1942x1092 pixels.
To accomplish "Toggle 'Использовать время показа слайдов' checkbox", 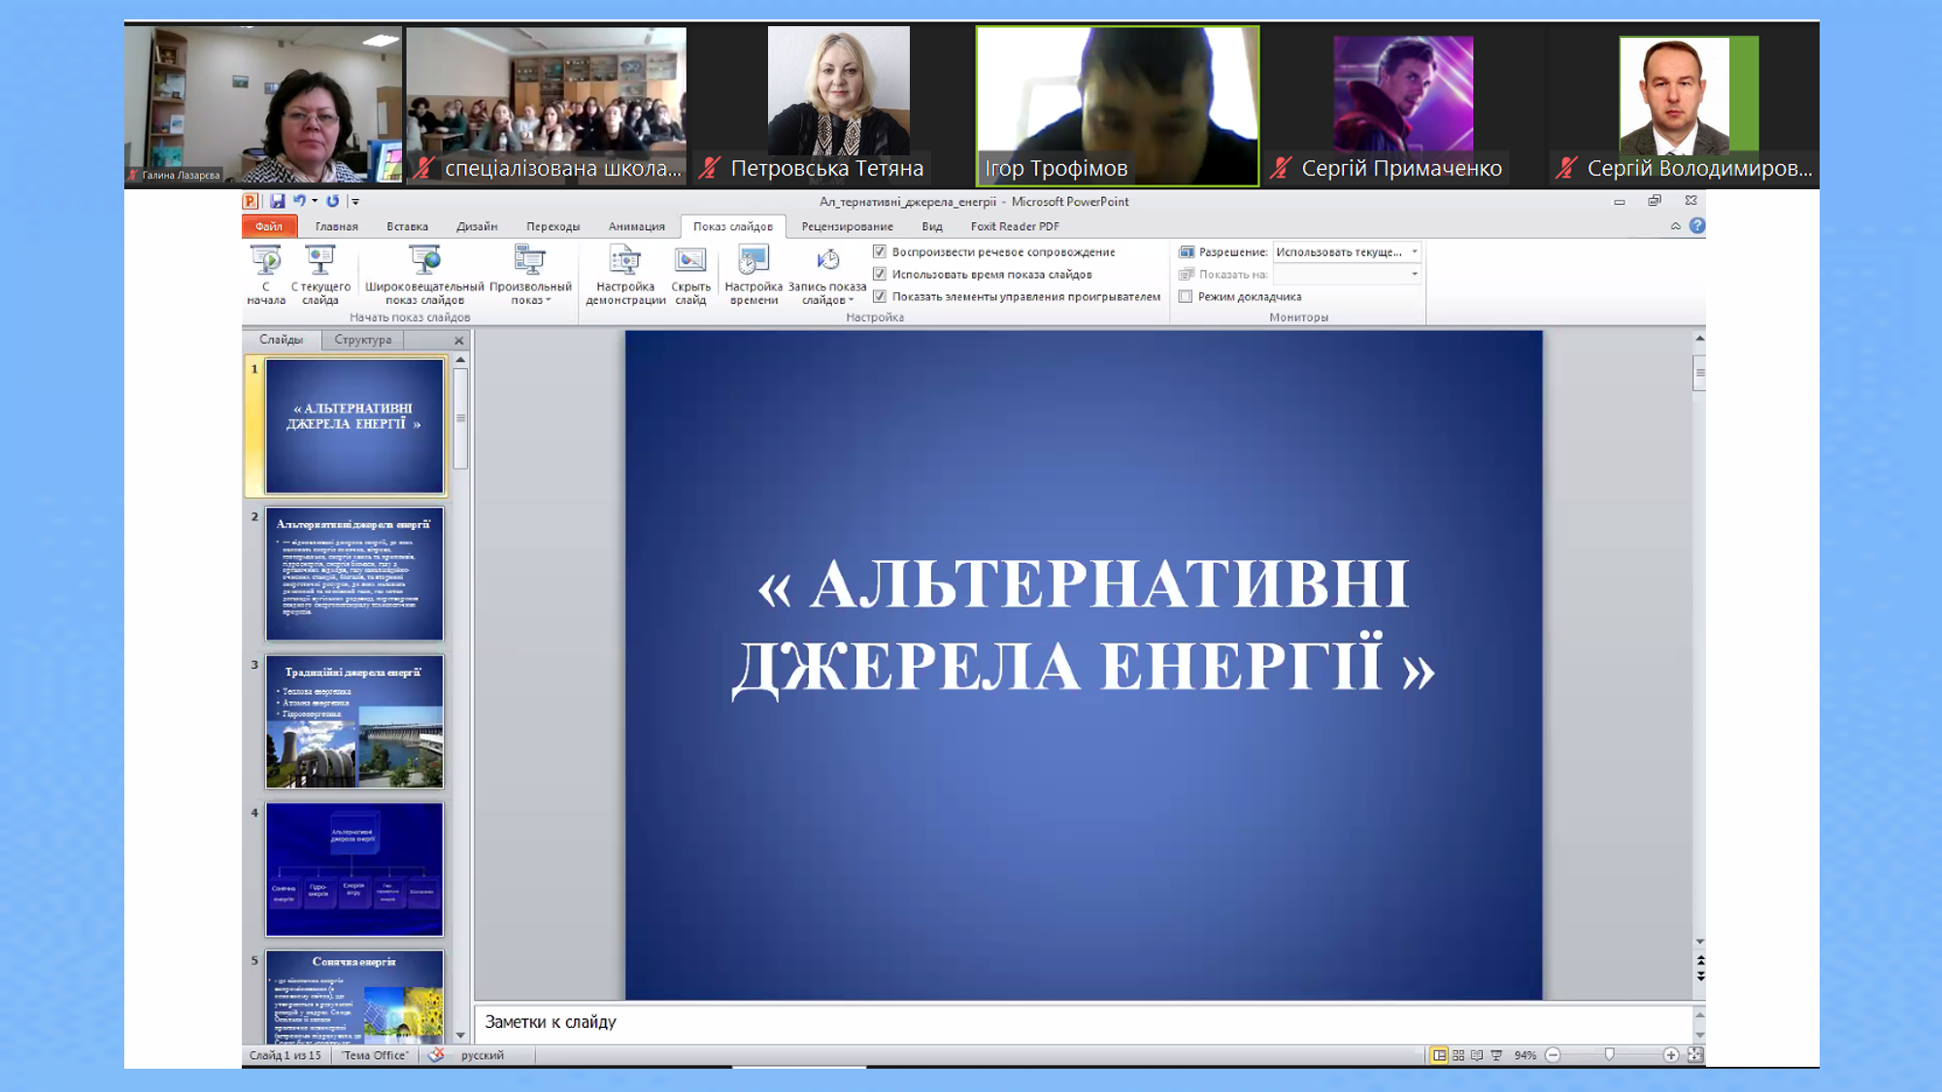I will coord(880,275).
